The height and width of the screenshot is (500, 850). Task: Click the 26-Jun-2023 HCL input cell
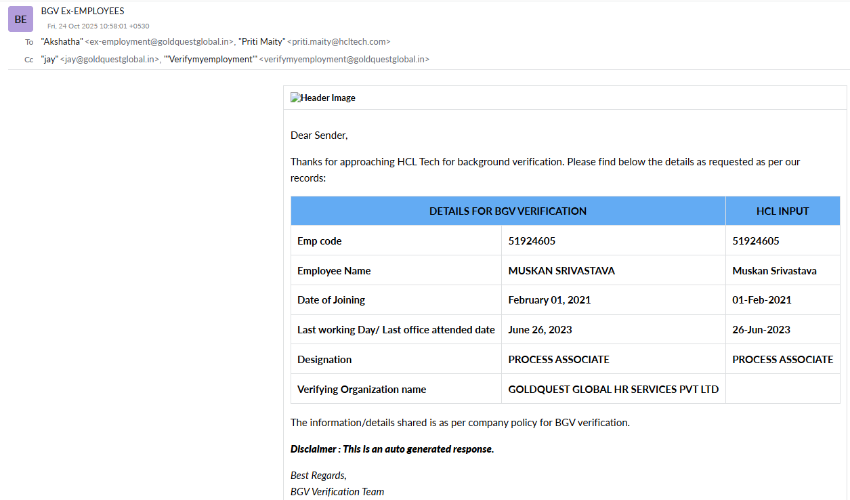click(x=761, y=330)
